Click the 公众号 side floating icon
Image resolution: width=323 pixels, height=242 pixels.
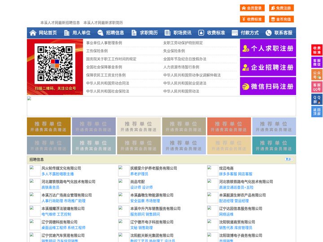(x=317, y=75)
